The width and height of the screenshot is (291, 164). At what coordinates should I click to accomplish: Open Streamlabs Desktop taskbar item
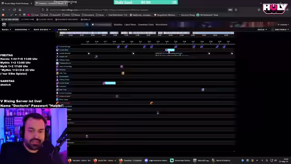[180, 160]
